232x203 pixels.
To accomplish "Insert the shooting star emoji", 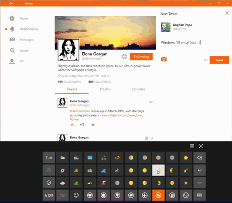I will (x=186, y=170).
